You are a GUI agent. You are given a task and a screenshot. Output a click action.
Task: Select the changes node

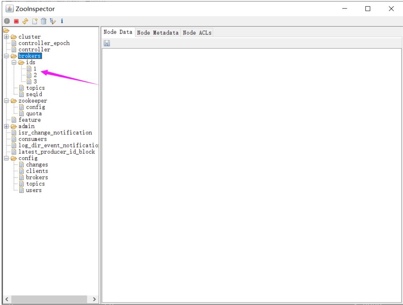click(x=37, y=165)
